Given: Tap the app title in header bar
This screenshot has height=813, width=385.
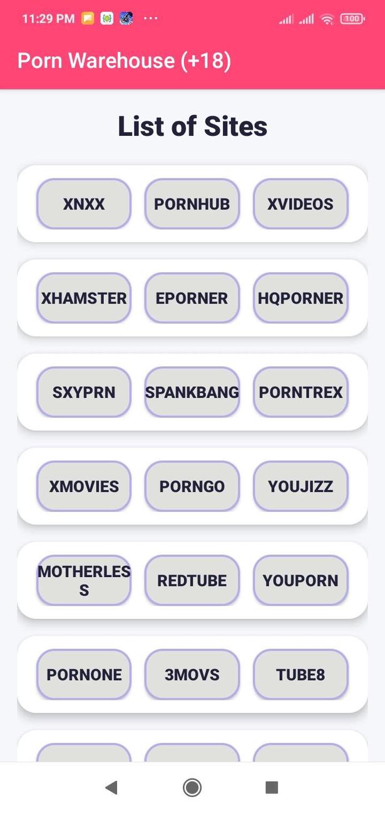Looking at the screenshot, I should (125, 61).
